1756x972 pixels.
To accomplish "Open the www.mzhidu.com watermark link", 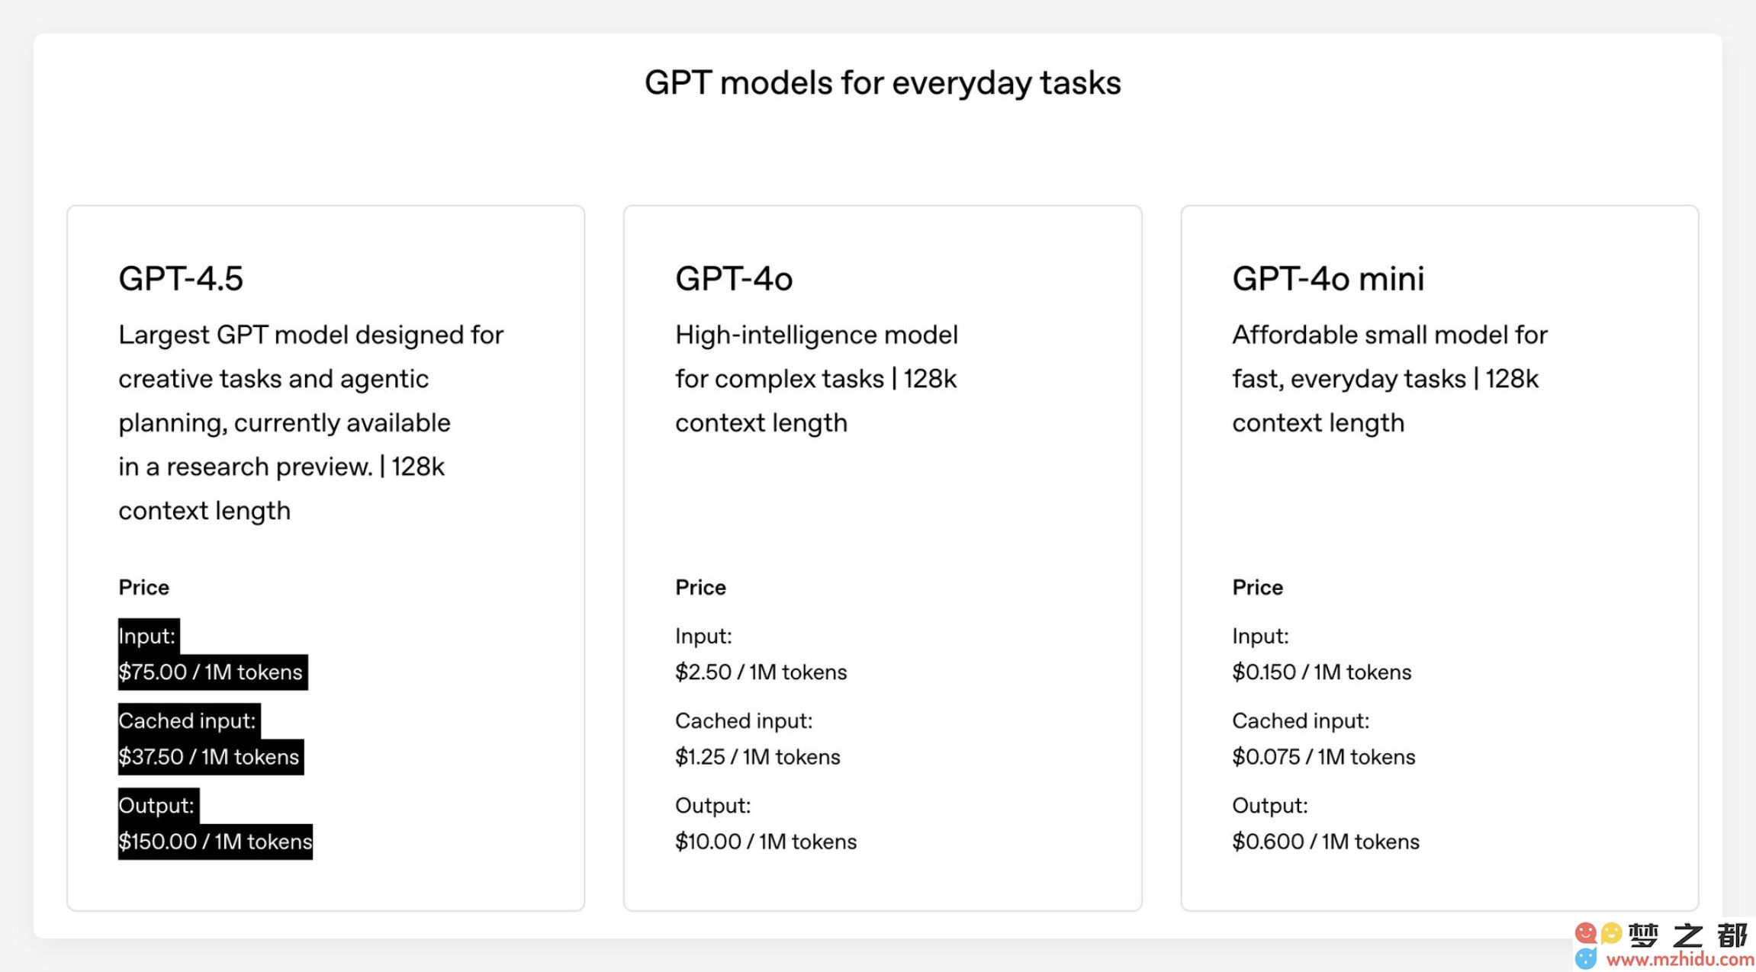I will coord(1680,959).
